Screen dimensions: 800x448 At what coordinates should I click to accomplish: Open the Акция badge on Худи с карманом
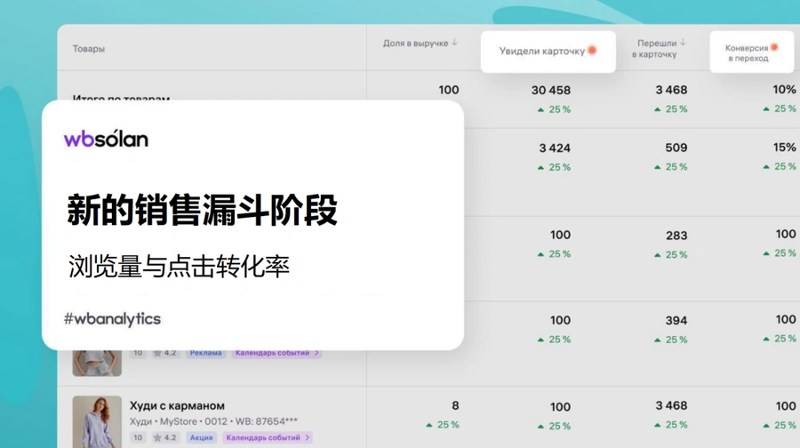201,437
